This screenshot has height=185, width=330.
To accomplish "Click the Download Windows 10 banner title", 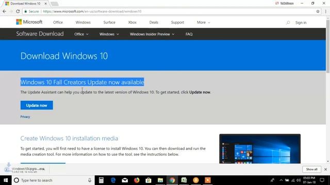I will [64, 56].
